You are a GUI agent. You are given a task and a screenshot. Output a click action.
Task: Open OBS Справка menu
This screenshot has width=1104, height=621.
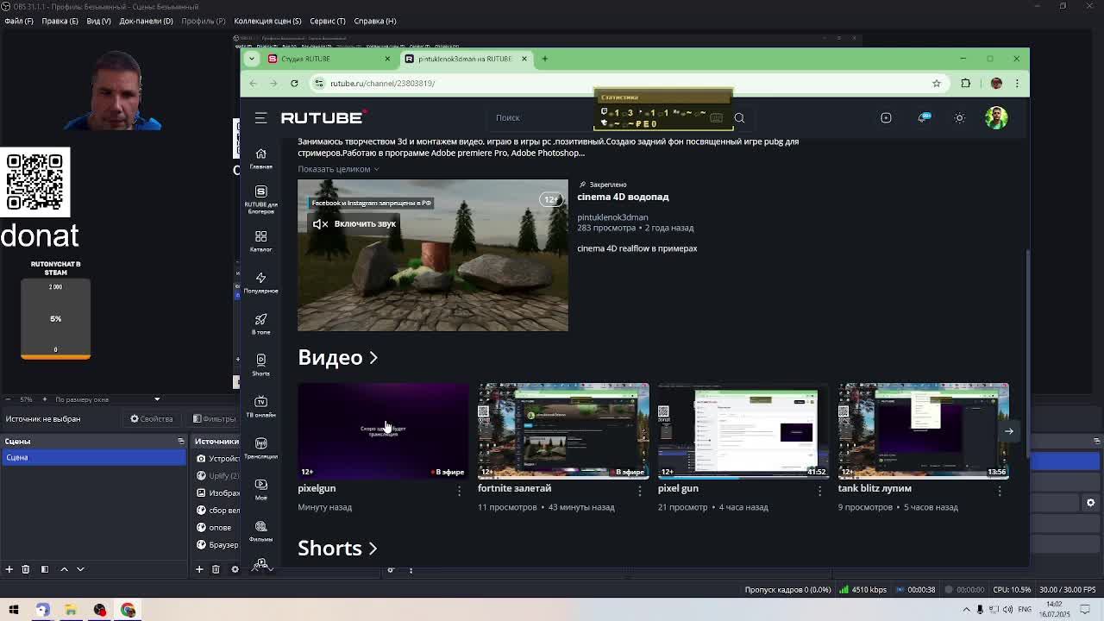pyautogui.click(x=375, y=21)
